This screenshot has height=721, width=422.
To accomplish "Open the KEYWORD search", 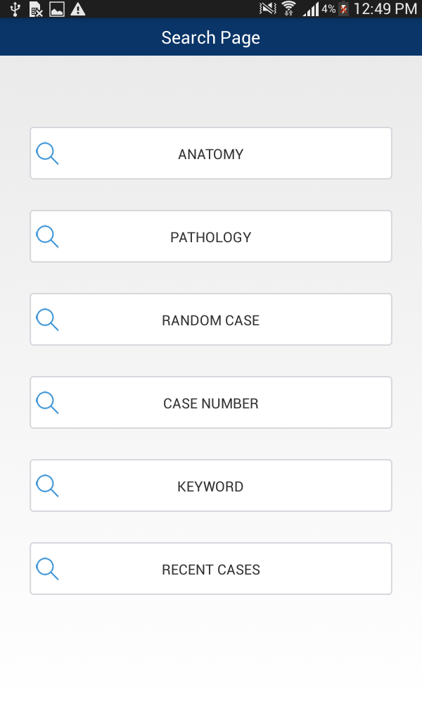I will 210,487.
